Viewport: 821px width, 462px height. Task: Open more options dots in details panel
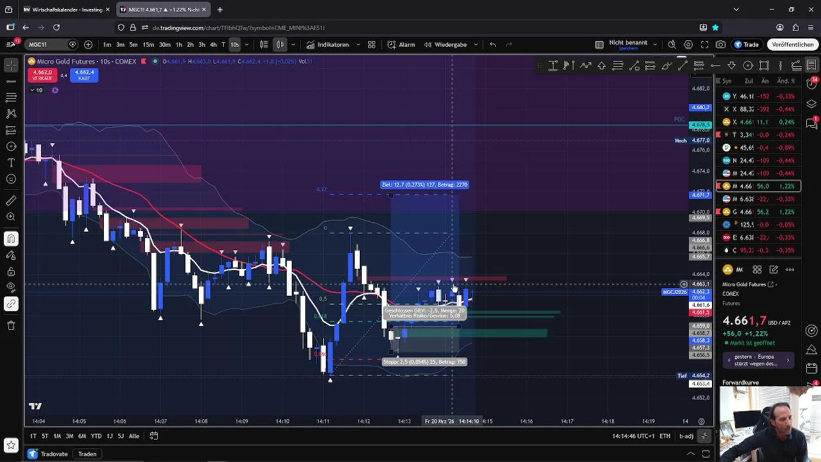click(790, 269)
